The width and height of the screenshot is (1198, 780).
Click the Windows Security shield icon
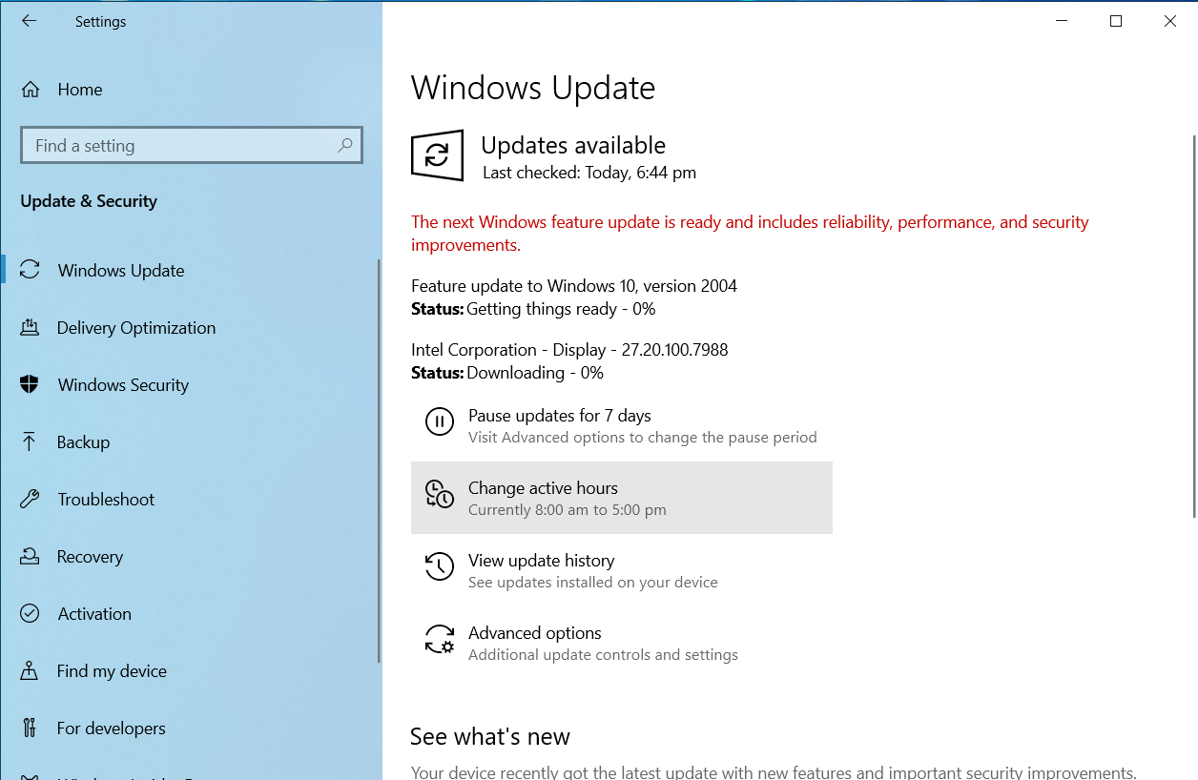[x=30, y=385]
